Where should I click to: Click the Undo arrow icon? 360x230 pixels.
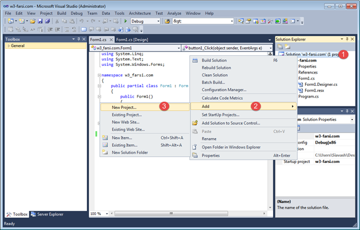click(81, 21)
